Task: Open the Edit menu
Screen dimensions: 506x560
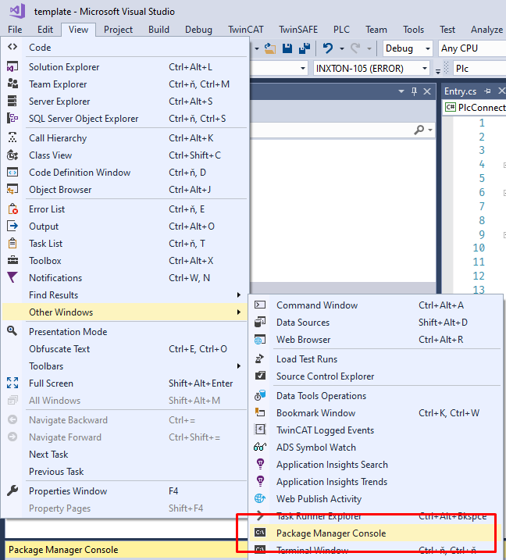Action: tap(45, 30)
